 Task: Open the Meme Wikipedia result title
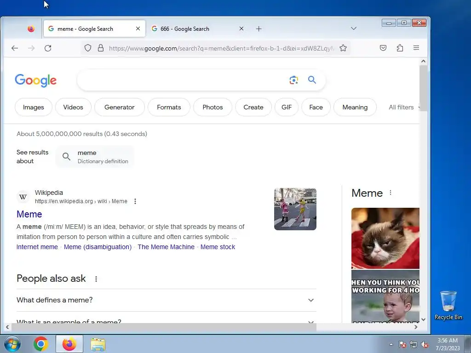29,214
